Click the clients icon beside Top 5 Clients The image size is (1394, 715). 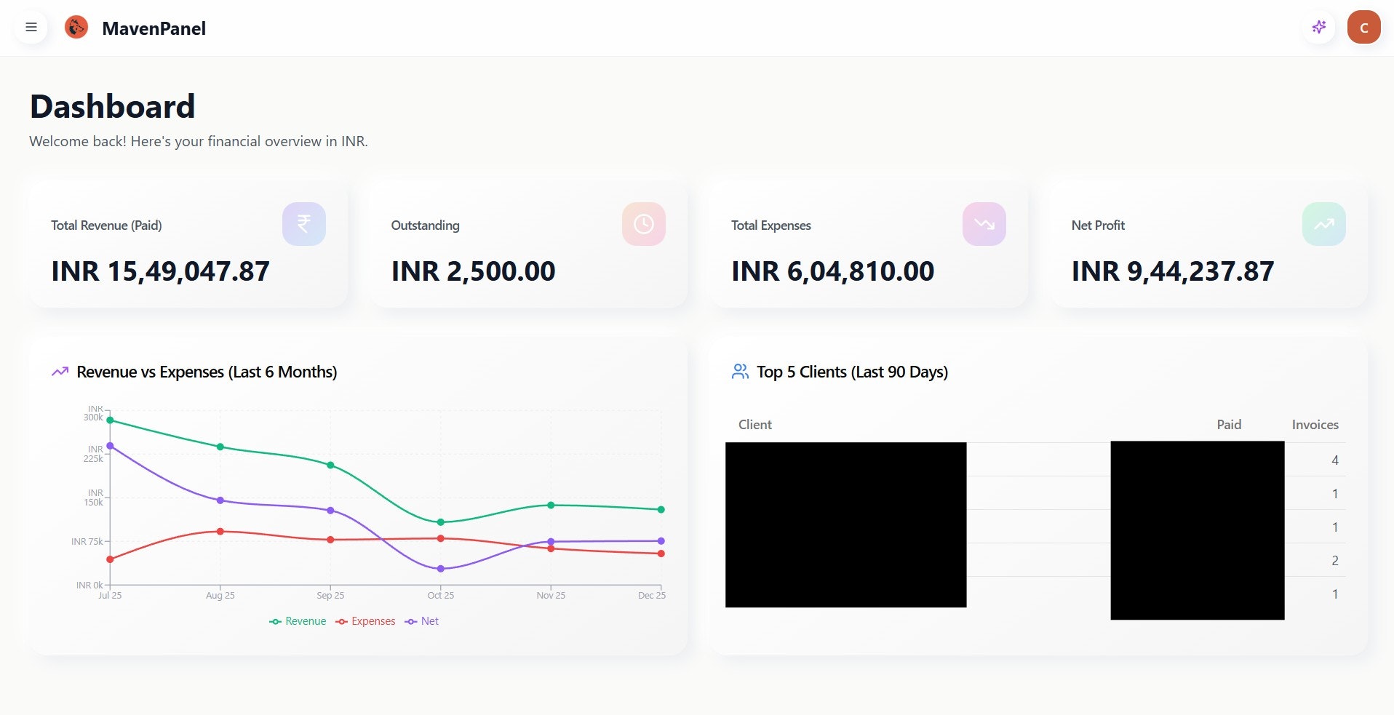[739, 371]
